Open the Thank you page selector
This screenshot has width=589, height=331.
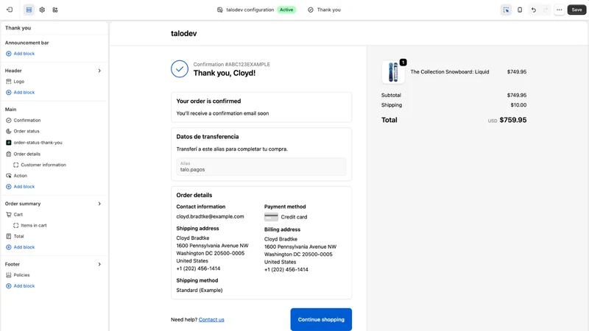coord(324,10)
